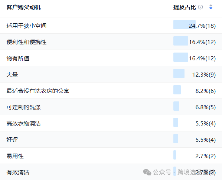Select the 易用性 row label
The height and width of the screenshot is (181, 222).
(15, 156)
